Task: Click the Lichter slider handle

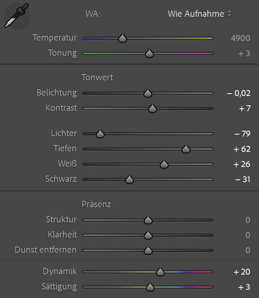Action: click(x=100, y=134)
